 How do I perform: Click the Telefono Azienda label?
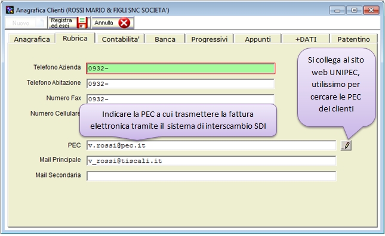57,67
